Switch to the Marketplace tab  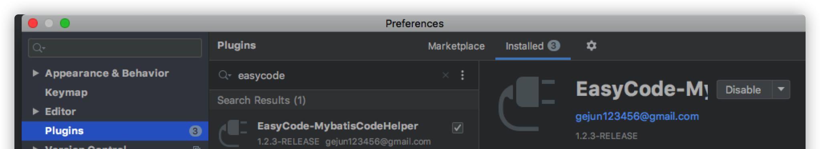[456, 46]
